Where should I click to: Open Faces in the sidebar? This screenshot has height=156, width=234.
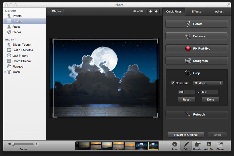point(16,27)
